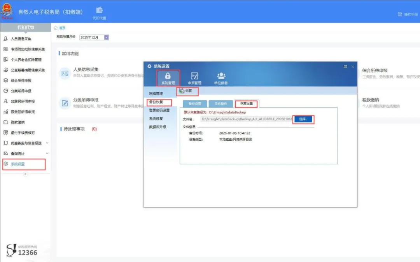The height and width of the screenshot is (262, 420).
Task: Switch to the 自动备份 tab
Action: (220, 103)
